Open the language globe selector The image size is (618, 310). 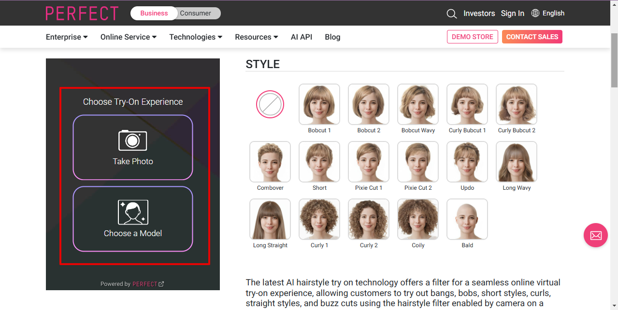(535, 13)
